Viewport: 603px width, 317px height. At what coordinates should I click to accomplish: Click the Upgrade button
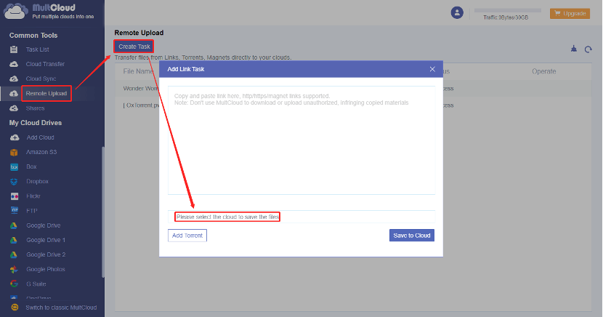coord(570,14)
